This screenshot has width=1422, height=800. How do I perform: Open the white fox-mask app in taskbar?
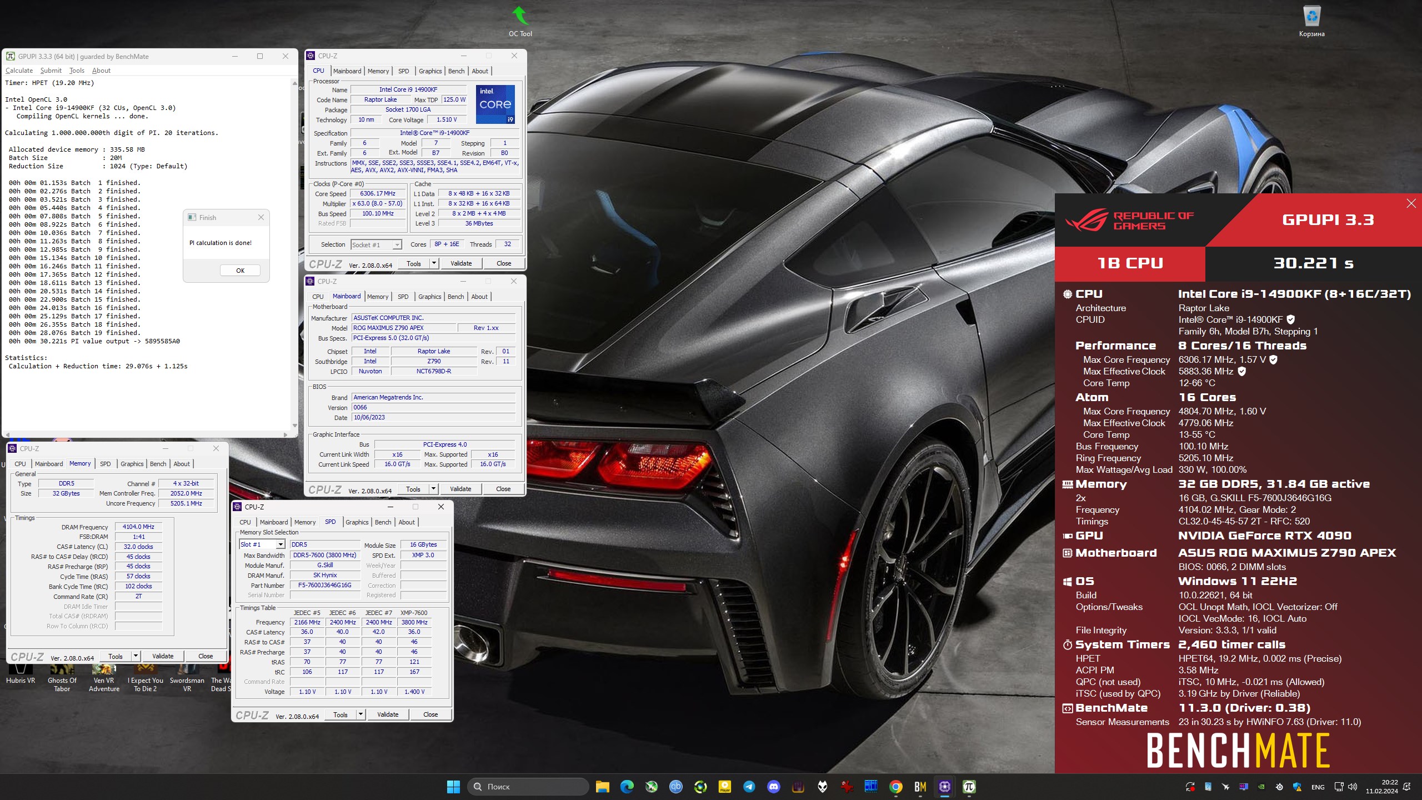pyautogui.click(x=822, y=787)
